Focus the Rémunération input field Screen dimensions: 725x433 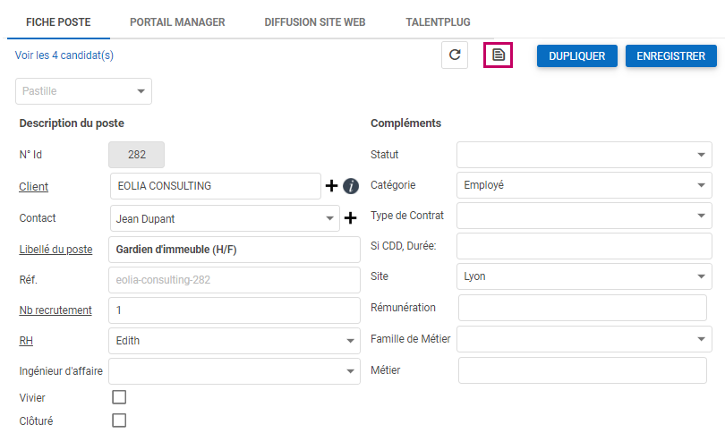pos(584,308)
